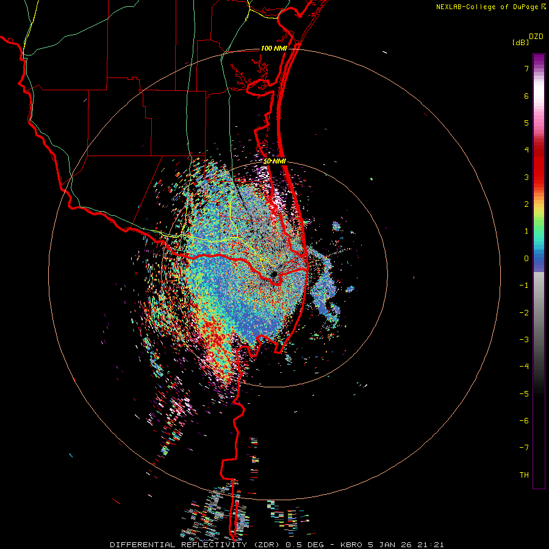Click the -5 value on the dB scale
The height and width of the screenshot is (549, 549).
524,394
